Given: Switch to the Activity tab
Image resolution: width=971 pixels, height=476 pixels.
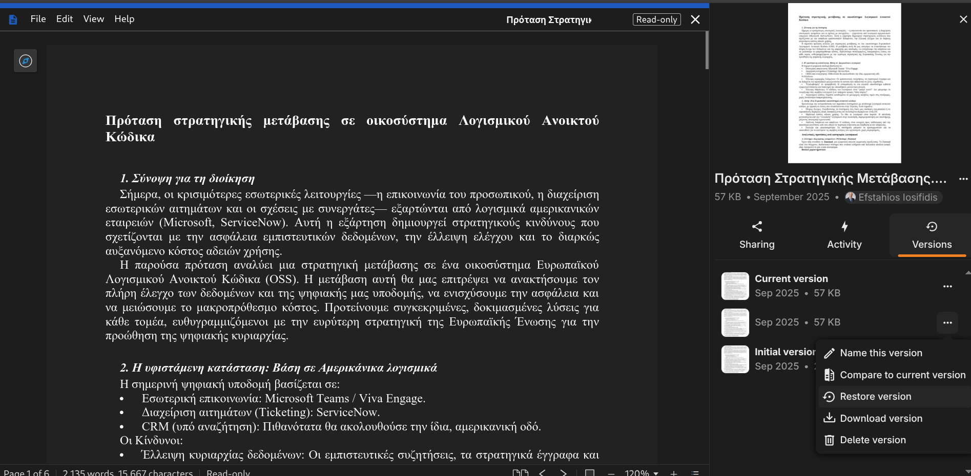Looking at the screenshot, I should [844, 235].
